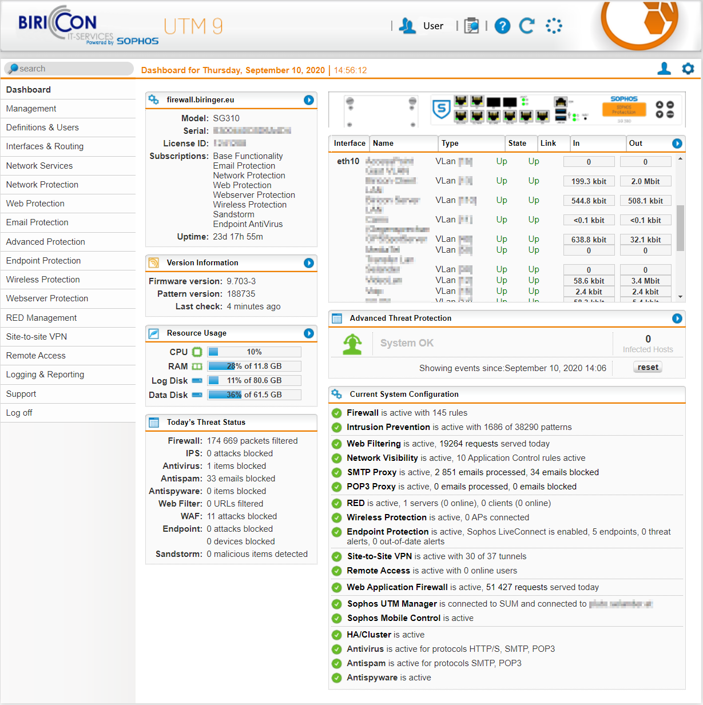Open the blue help question mark icon
Screen dimensions: 703x705
(502, 26)
